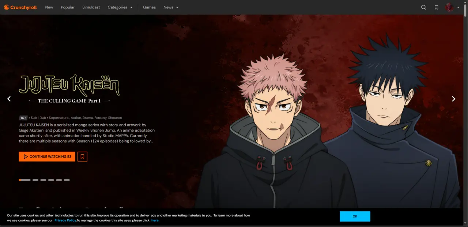Open the Games menu item
468x227 pixels.
(149, 7)
